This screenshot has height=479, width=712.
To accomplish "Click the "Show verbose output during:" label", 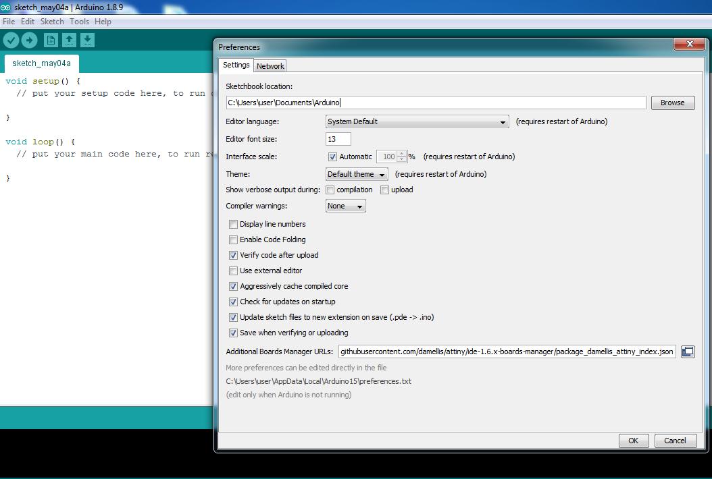I will pyautogui.click(x=273, y=190).
